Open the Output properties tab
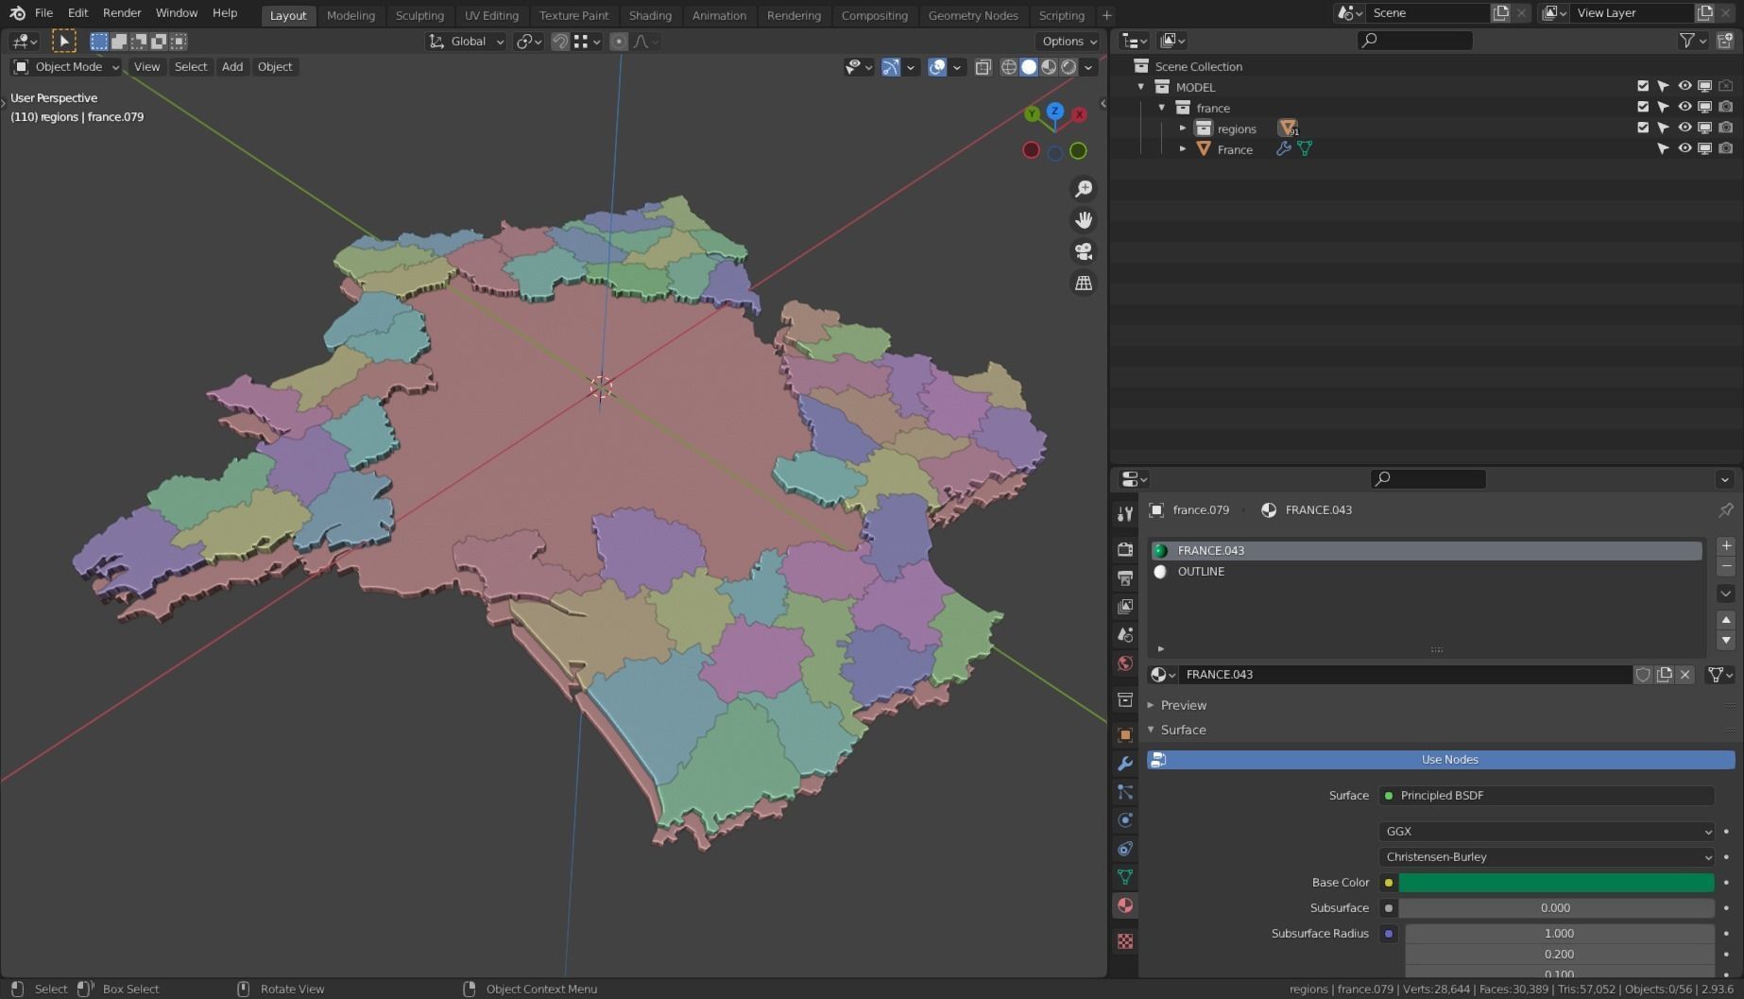This screenshot has height=999, width=1744. pos(1124,577)
